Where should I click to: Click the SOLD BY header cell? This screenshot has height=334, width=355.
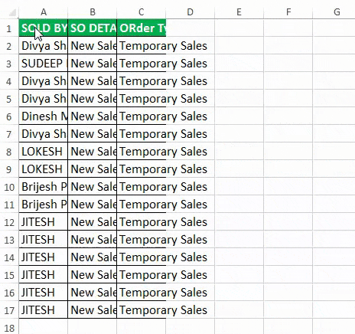click(x=44, y=28)
